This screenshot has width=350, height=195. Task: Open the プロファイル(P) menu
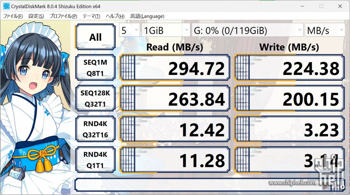click(x=63, y=16)
